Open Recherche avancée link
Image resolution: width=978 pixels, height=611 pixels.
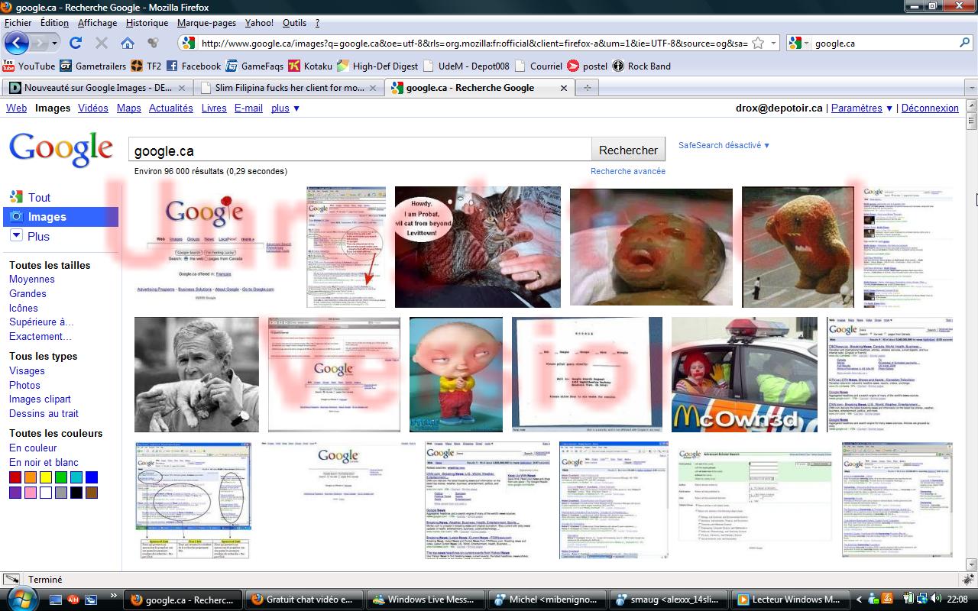628,171
